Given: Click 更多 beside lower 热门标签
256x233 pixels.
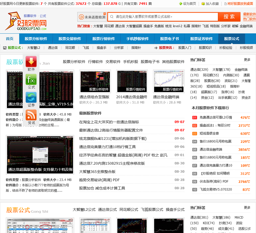Looking at the screenshot, I should [x=247, y=208].
